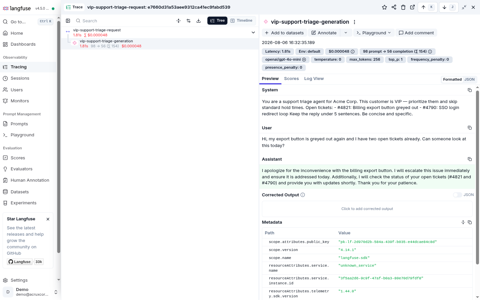Download the trace with download icon

click(199, 21)
